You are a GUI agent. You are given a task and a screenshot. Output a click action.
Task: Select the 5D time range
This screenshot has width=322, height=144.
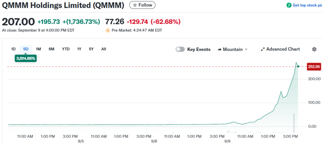pyautogui.click(x=26, y=49)
